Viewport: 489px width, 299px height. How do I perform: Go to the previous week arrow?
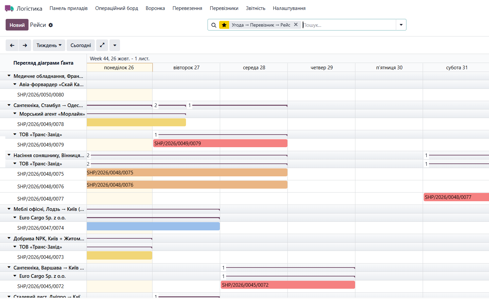click(12, 45)
